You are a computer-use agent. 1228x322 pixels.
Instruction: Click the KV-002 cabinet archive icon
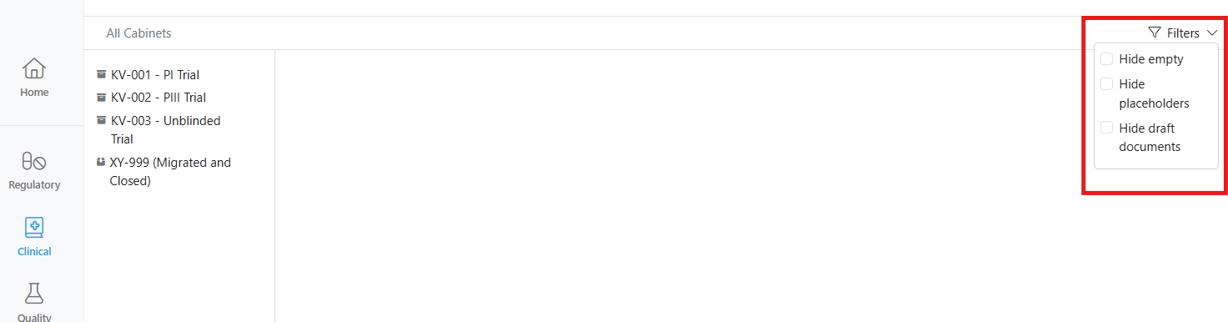101,98
